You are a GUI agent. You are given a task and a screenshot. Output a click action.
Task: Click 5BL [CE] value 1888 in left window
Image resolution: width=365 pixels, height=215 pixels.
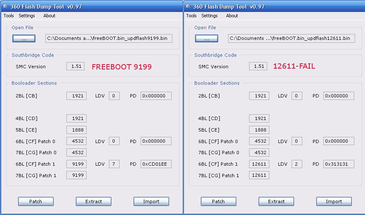(76, 130)
